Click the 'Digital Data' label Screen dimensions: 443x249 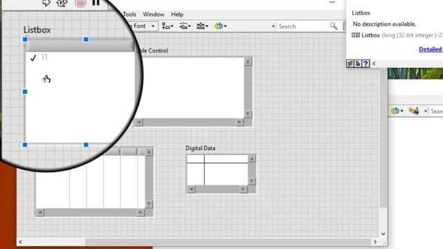click(x=200, y=148)
